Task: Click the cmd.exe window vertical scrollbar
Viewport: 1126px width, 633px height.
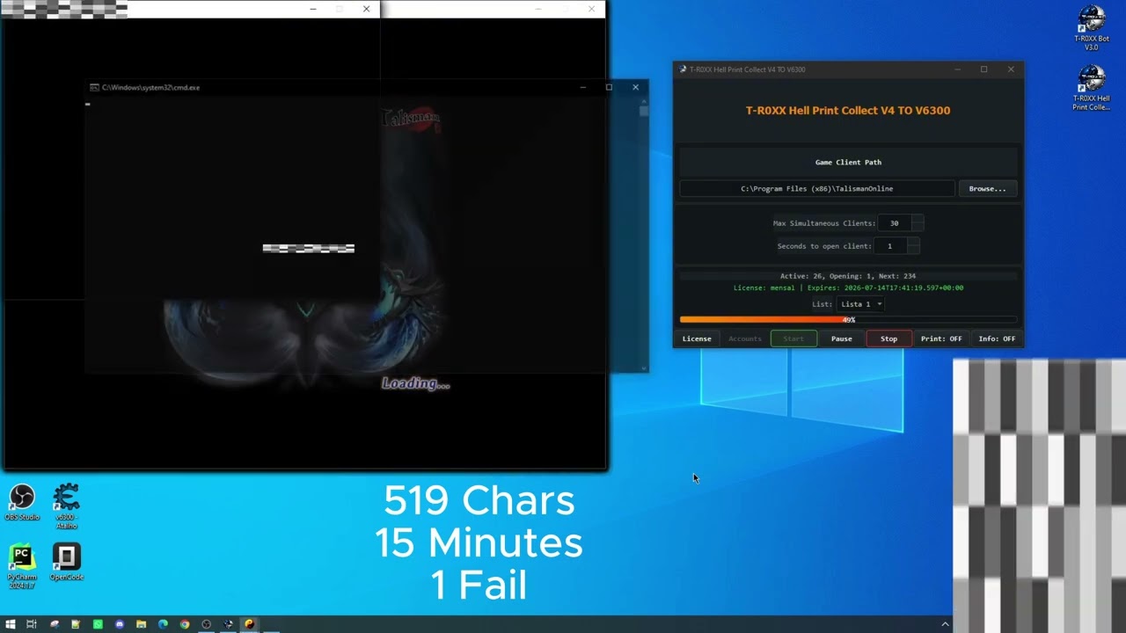Action: click(x=644, y=233)
